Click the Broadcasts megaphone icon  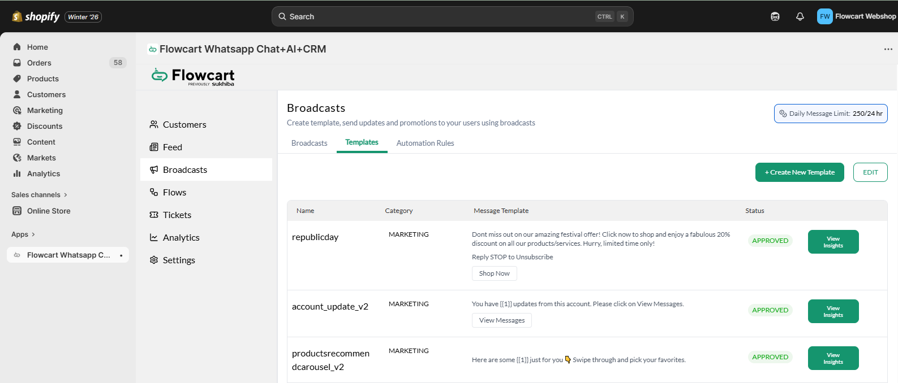(154, 169)
